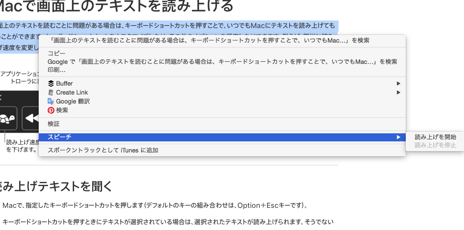Choose 読み上げを開始 from the submenu
Screen dimensions: 464x230
[x=435, y=137]
